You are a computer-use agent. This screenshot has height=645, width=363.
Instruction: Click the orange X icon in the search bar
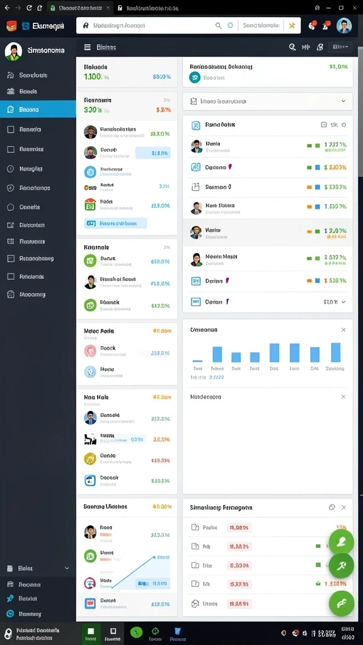coord(292,25)
